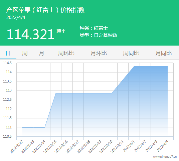Click the 2022/3/25 axis date label
Screen dimensions: 179x161
click(50, 147)
